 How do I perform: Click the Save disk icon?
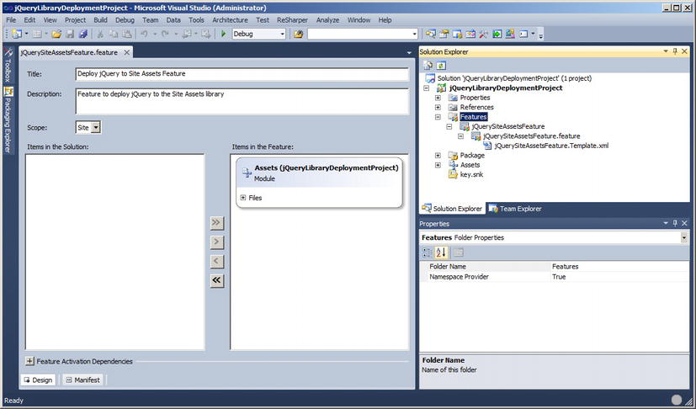click(70, 34)
